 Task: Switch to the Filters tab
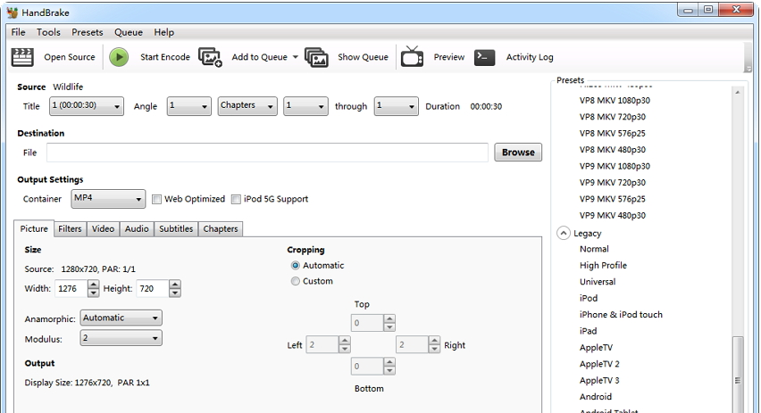tap(70, 228)
